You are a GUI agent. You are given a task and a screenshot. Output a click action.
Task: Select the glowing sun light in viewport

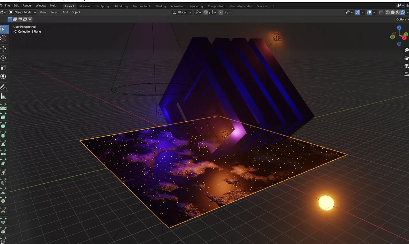[x=326, y=202]
